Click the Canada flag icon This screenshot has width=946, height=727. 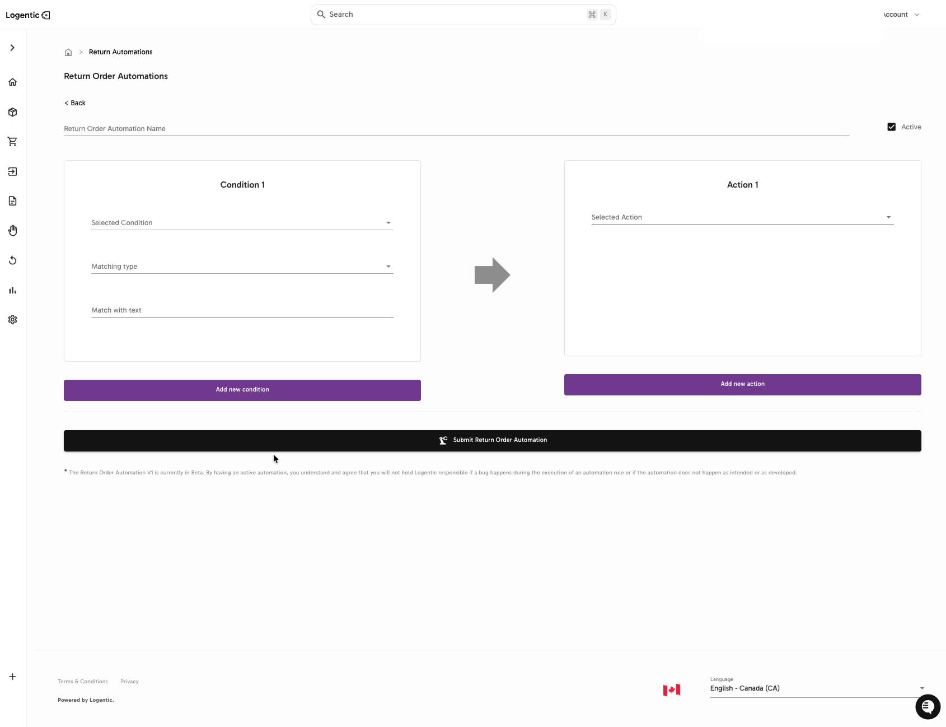(672, 690)
